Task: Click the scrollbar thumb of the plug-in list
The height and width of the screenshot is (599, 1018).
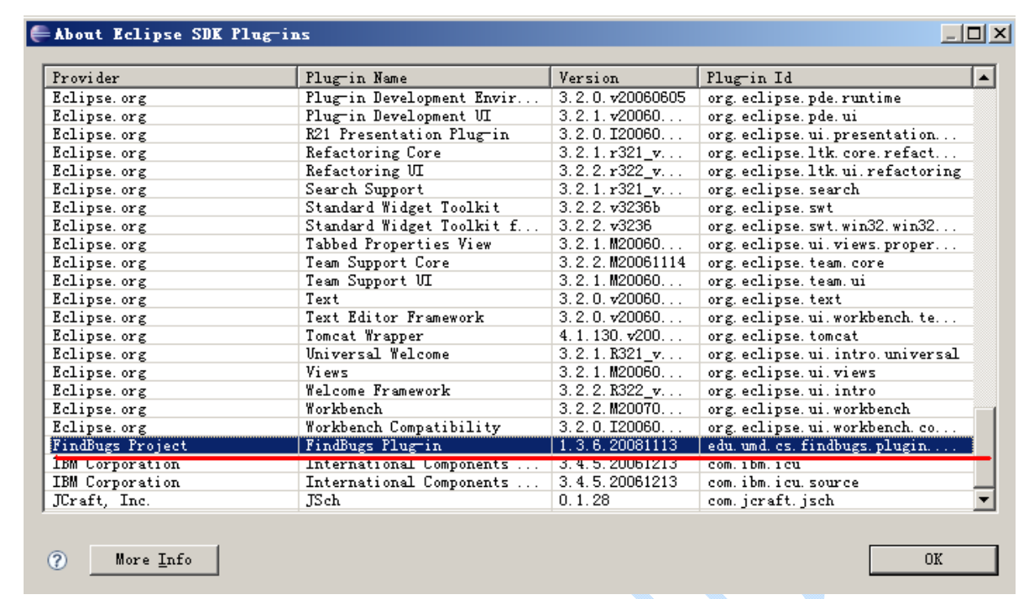Action: (x=985, y=449)
